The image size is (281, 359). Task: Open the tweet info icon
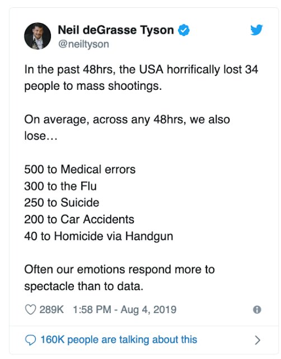257,310
